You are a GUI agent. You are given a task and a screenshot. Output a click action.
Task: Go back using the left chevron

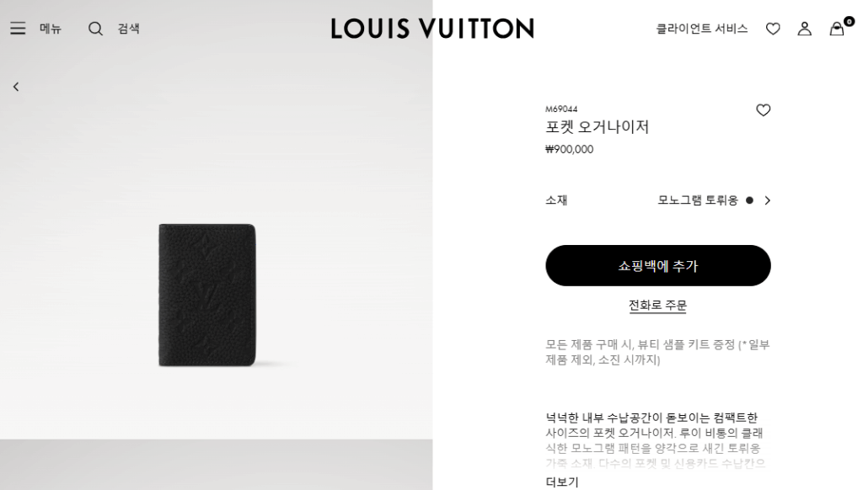(16, 87)
